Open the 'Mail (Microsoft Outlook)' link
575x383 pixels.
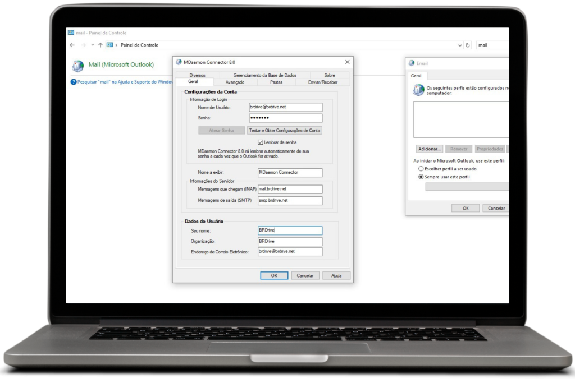click(x=121, y=64)
